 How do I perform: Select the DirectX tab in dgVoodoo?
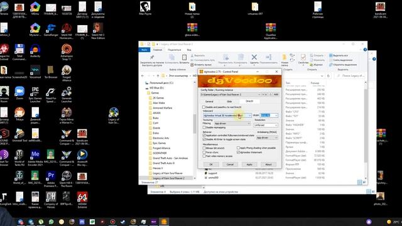[249, 101]
